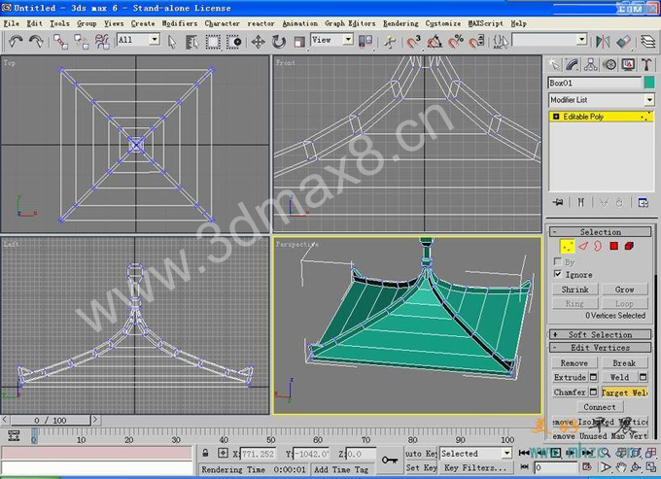Activate the Select and Move tool

(258, 42)
